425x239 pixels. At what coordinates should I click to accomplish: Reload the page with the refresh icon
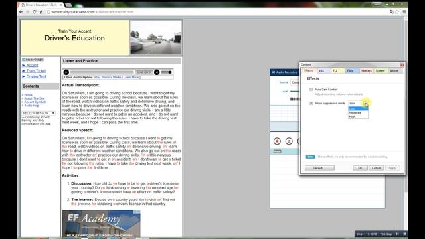pyautogui.click(x=35, y=12)
